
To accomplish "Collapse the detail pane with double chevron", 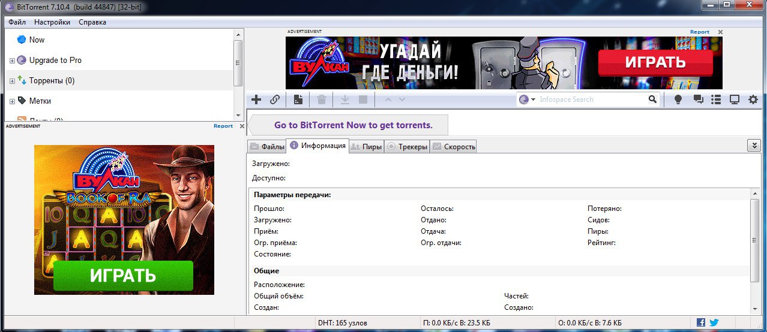I will [754, 146].
